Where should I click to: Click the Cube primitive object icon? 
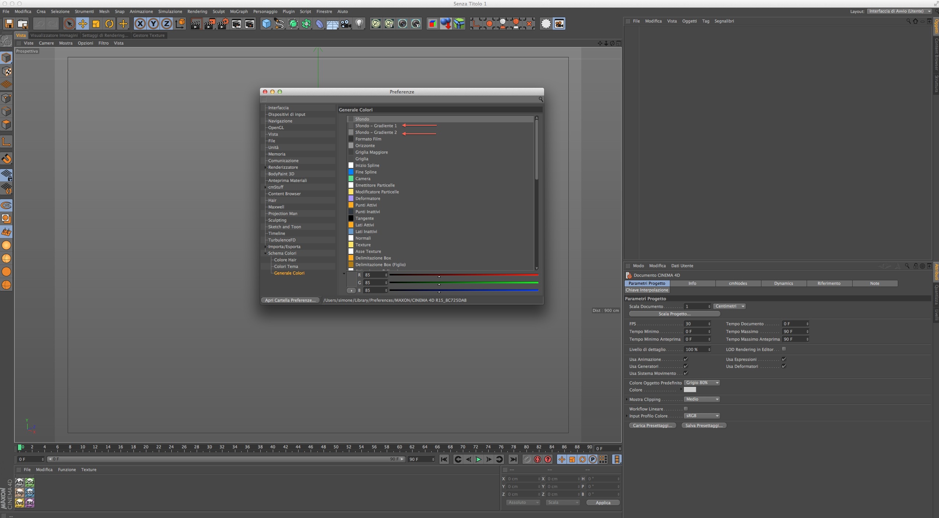click(266, 24)
